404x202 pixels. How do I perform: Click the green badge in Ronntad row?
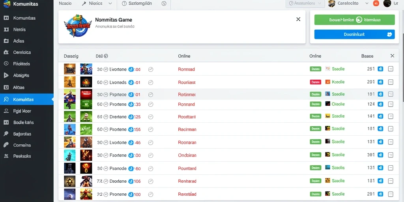tap(315, 69)
